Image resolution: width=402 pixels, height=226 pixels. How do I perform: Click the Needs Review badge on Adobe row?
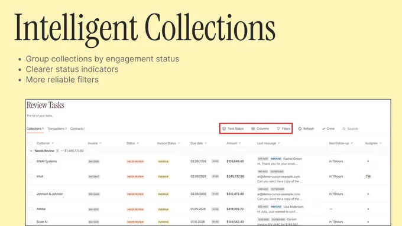[135, 209]
